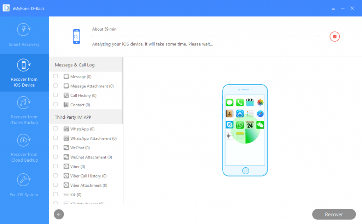Click the Call History phone icon
Image resolution: width=362 pixels, height=224 pixels.
click(x=66, y=95)
